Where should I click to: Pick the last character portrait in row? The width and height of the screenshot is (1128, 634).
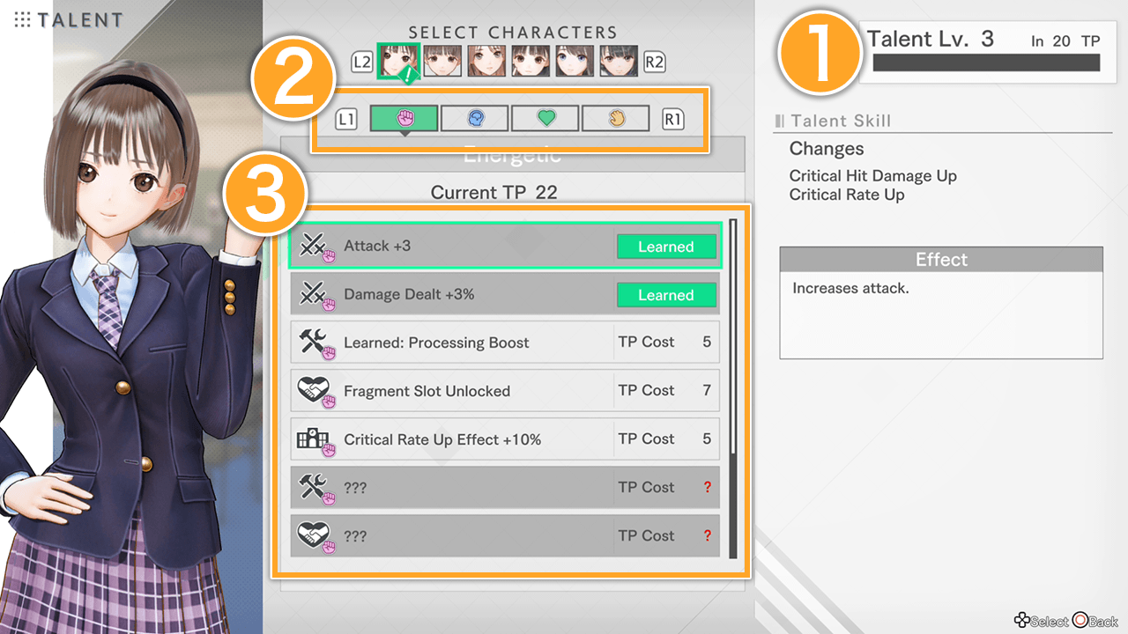[619, 61]
